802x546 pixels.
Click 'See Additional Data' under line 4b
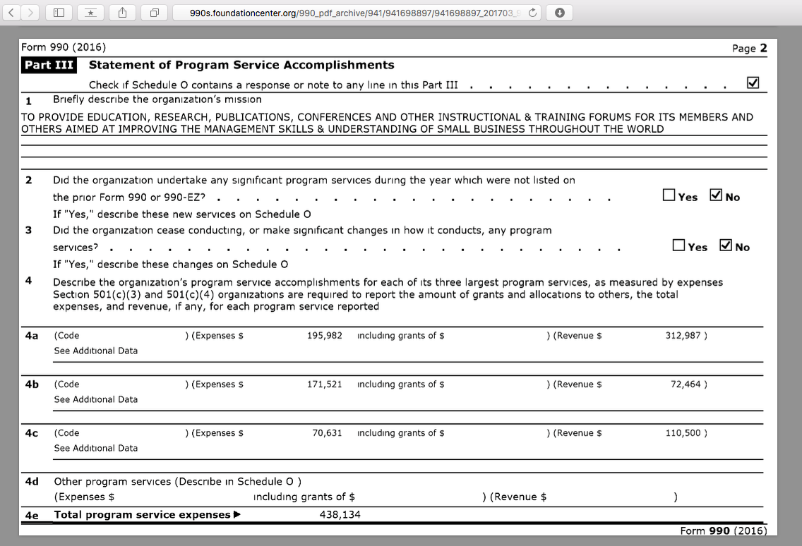(96, 399)
